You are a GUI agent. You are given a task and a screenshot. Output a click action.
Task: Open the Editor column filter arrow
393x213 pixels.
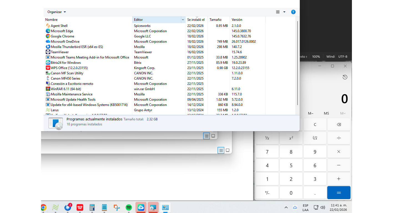coord(183,20)
